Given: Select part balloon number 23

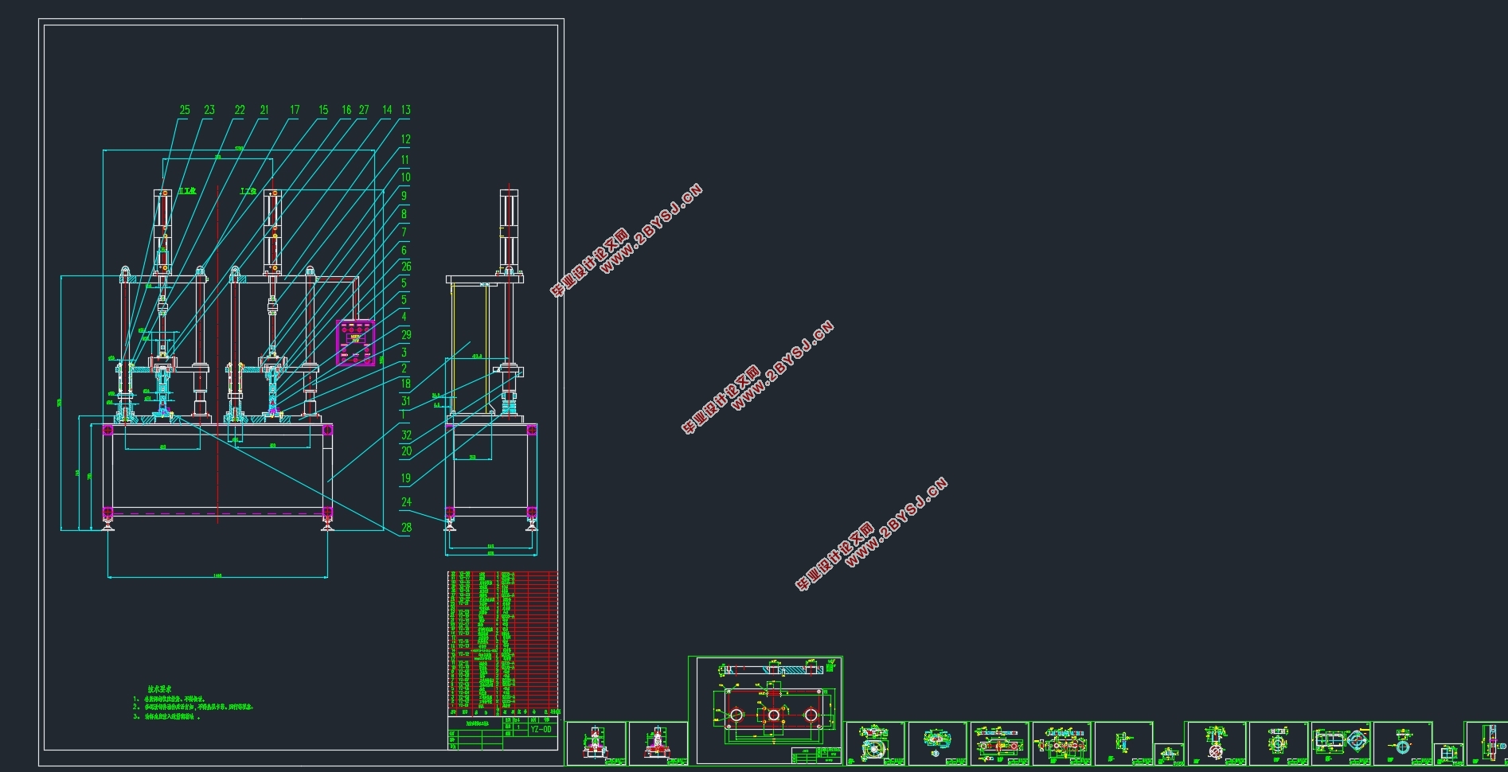Looking at the screenshot, I should [209, 110].
